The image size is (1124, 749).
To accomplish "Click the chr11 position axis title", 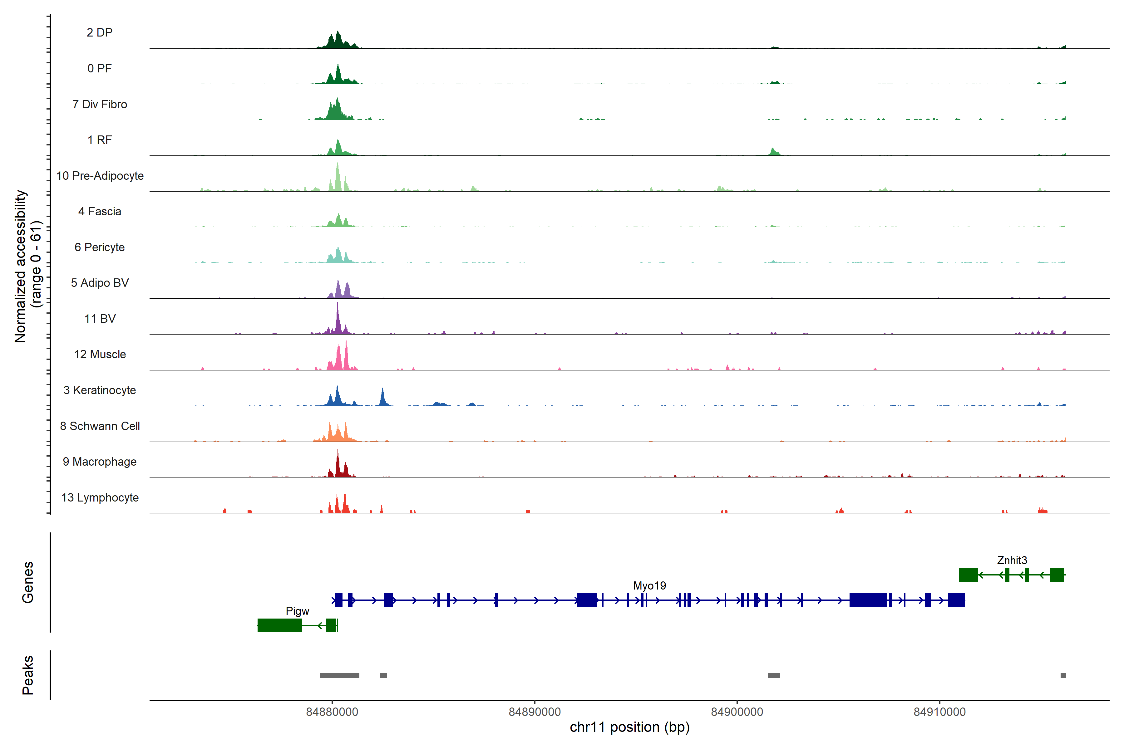I will point(629,727).
